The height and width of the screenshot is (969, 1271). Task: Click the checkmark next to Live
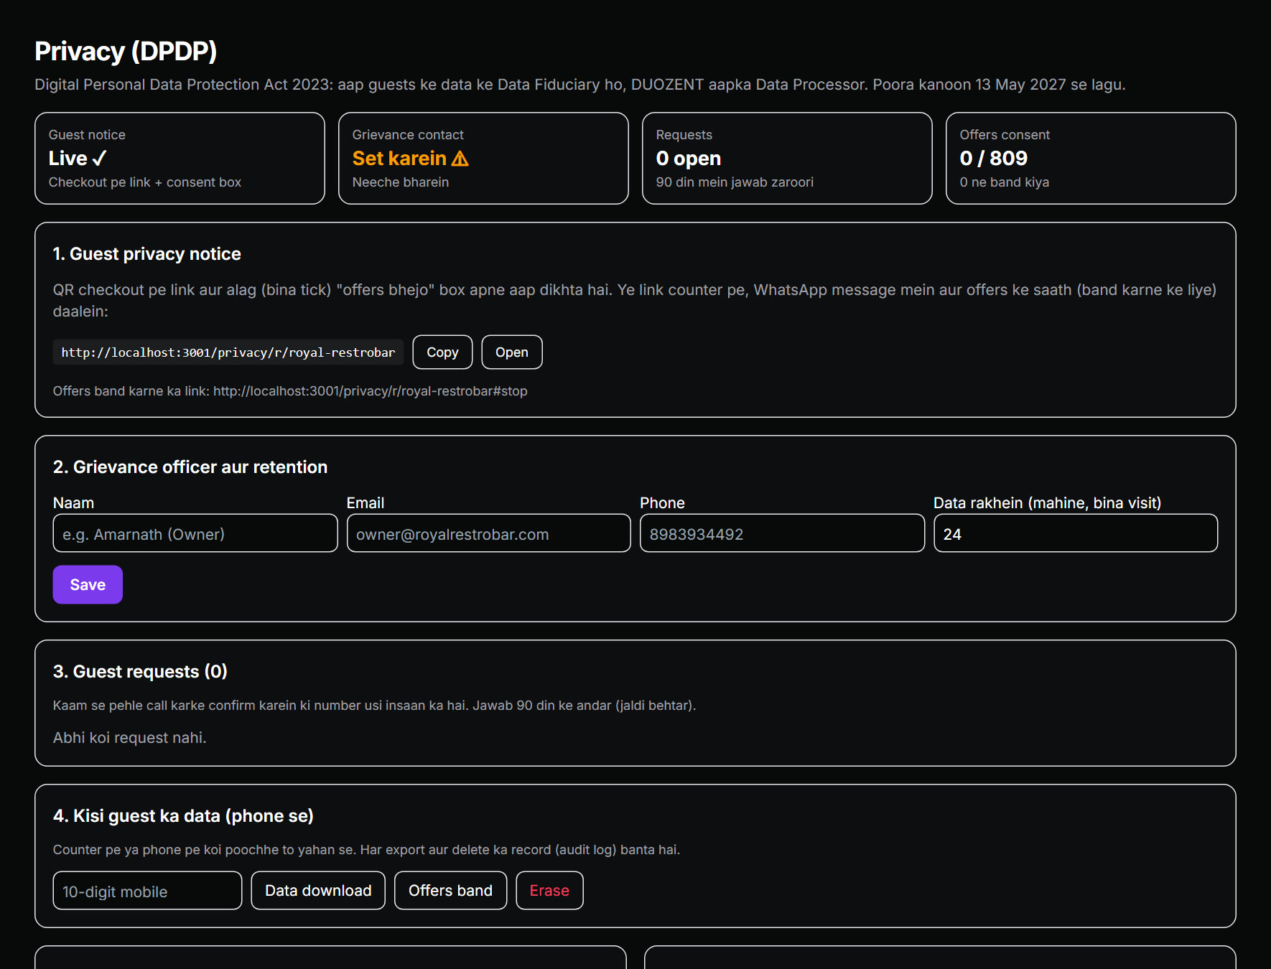point(100,159)
